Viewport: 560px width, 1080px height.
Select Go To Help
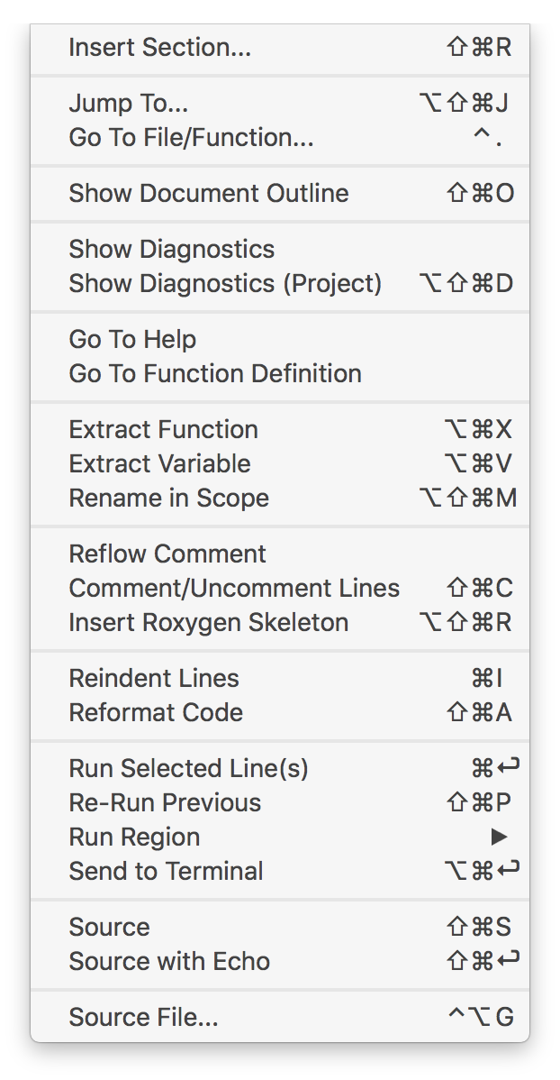[x=280, y=340]
